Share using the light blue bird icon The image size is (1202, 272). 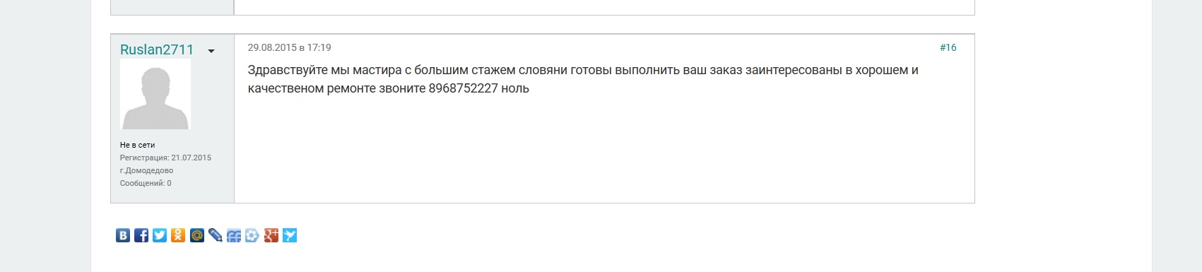click(x=290, y=235)
